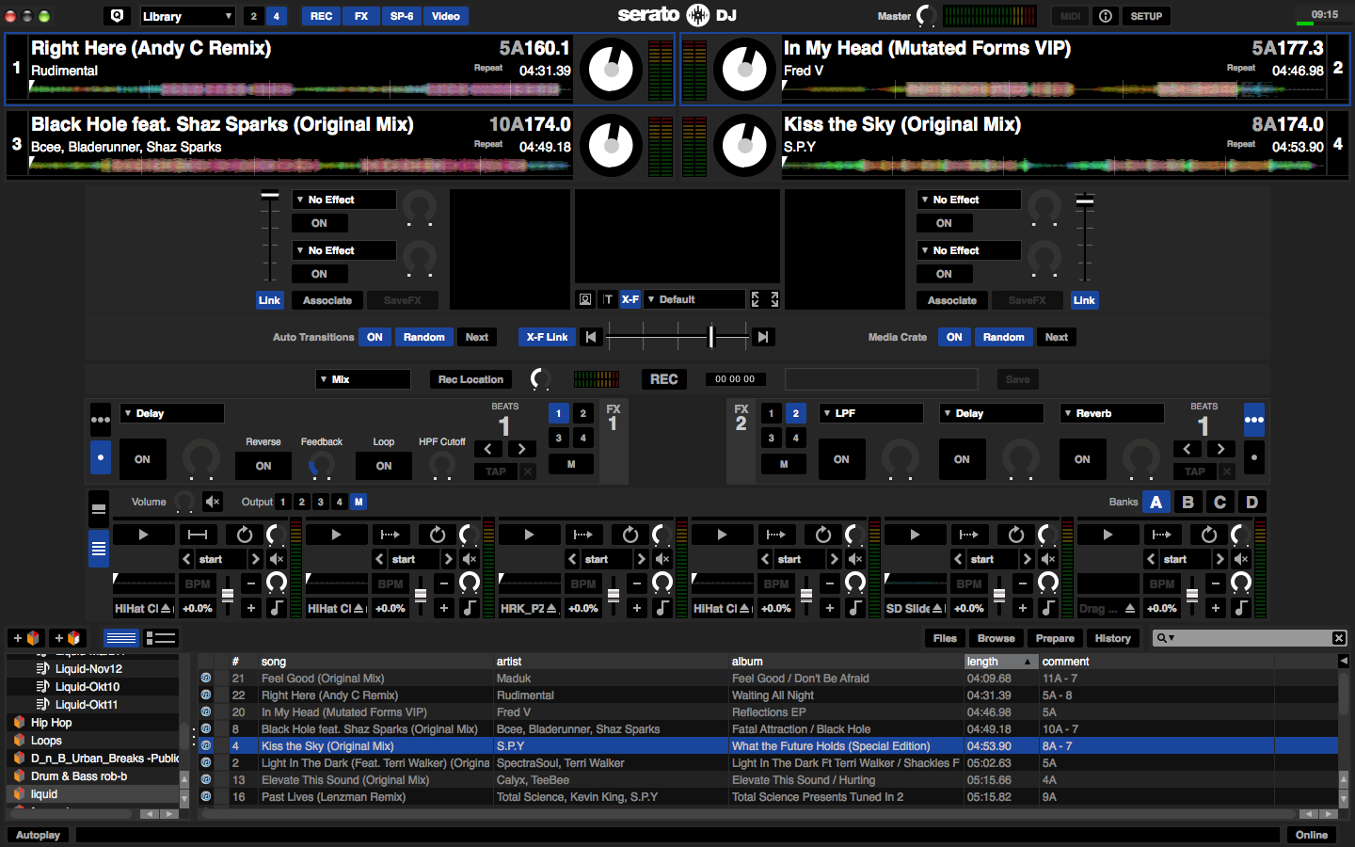This screenshot has width=1355, height=847.
Task: Click Random under Auto Transitions
Action: pyautogui.click(x=423, y=336)
